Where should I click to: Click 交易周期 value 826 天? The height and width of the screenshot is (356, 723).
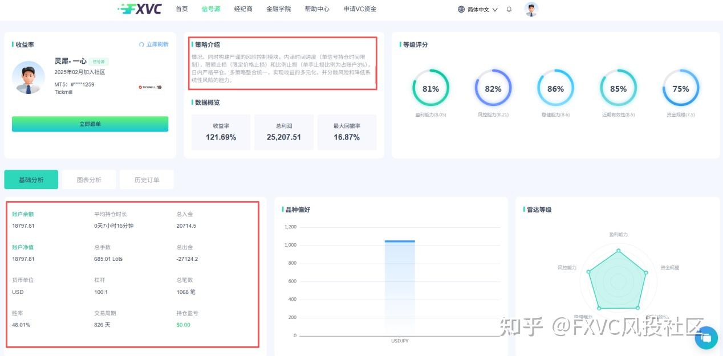[x=102, y=325]
